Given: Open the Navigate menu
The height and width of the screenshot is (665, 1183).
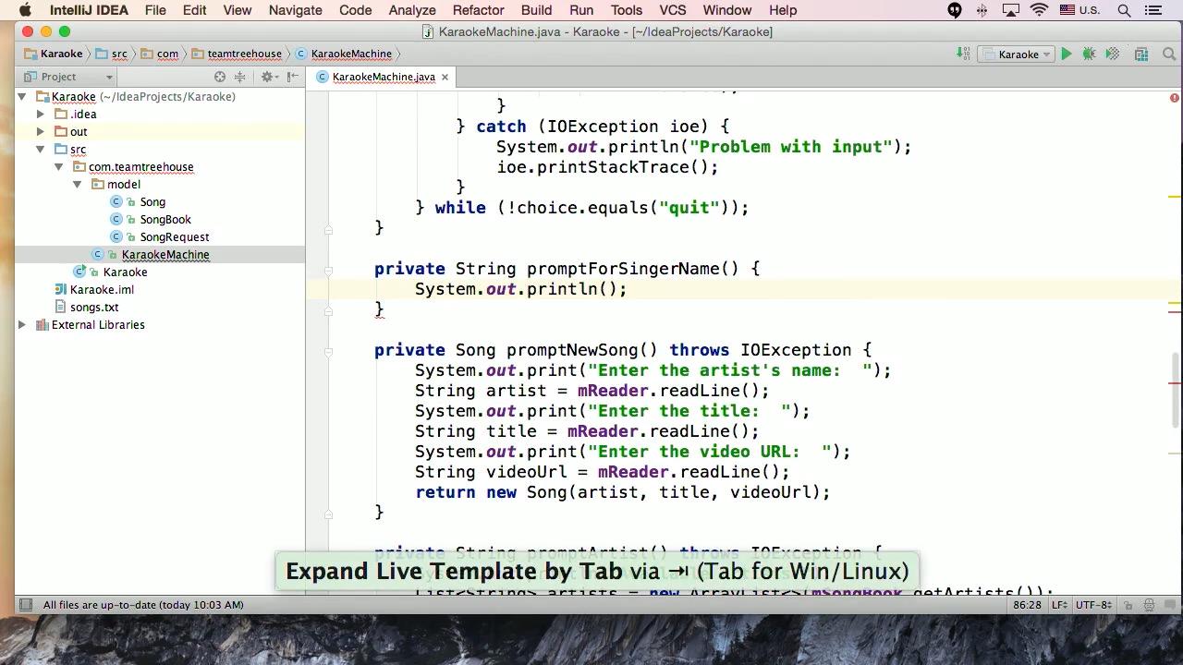Looking at the screenshot, I should [295, 10].
